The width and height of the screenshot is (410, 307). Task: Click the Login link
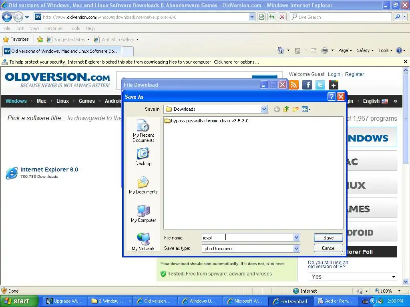(334, 74)
